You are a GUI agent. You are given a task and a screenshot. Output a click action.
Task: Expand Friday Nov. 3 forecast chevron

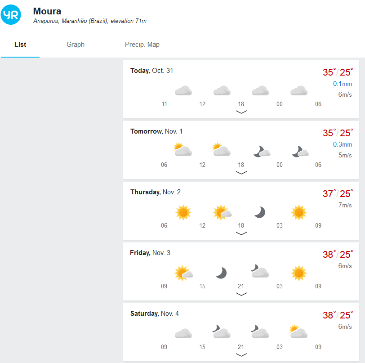click(241, 294)
